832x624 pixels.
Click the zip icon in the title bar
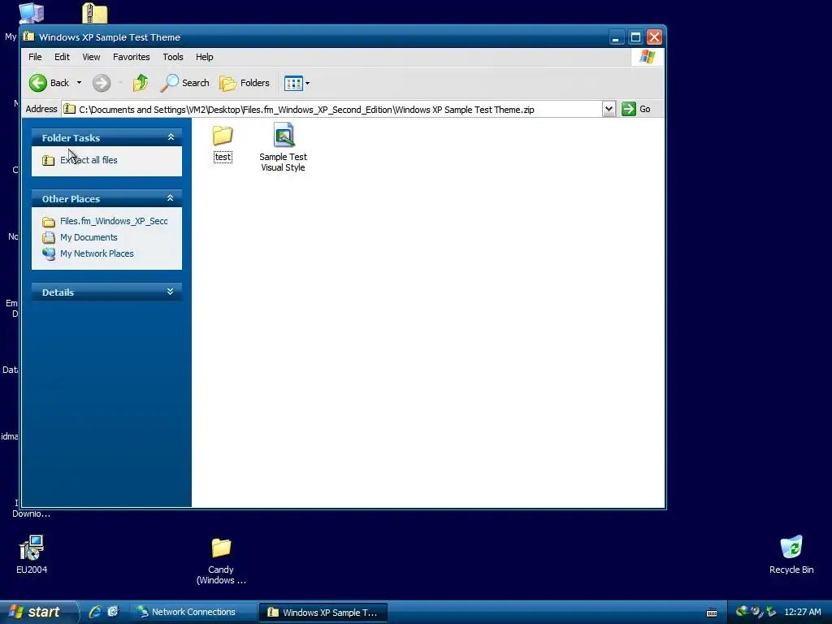click(28, 37)
